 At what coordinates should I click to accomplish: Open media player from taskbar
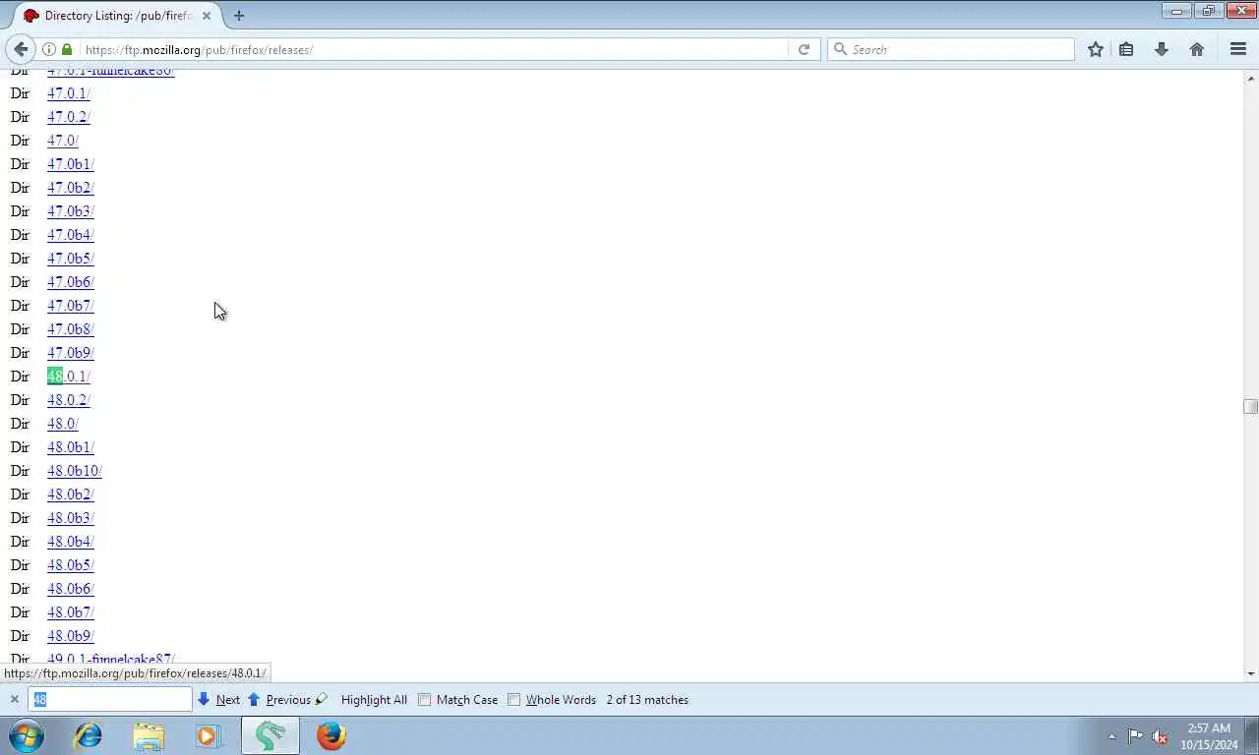tap(209, 735)
